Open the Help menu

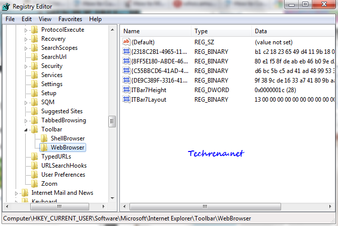pos(95,19)
